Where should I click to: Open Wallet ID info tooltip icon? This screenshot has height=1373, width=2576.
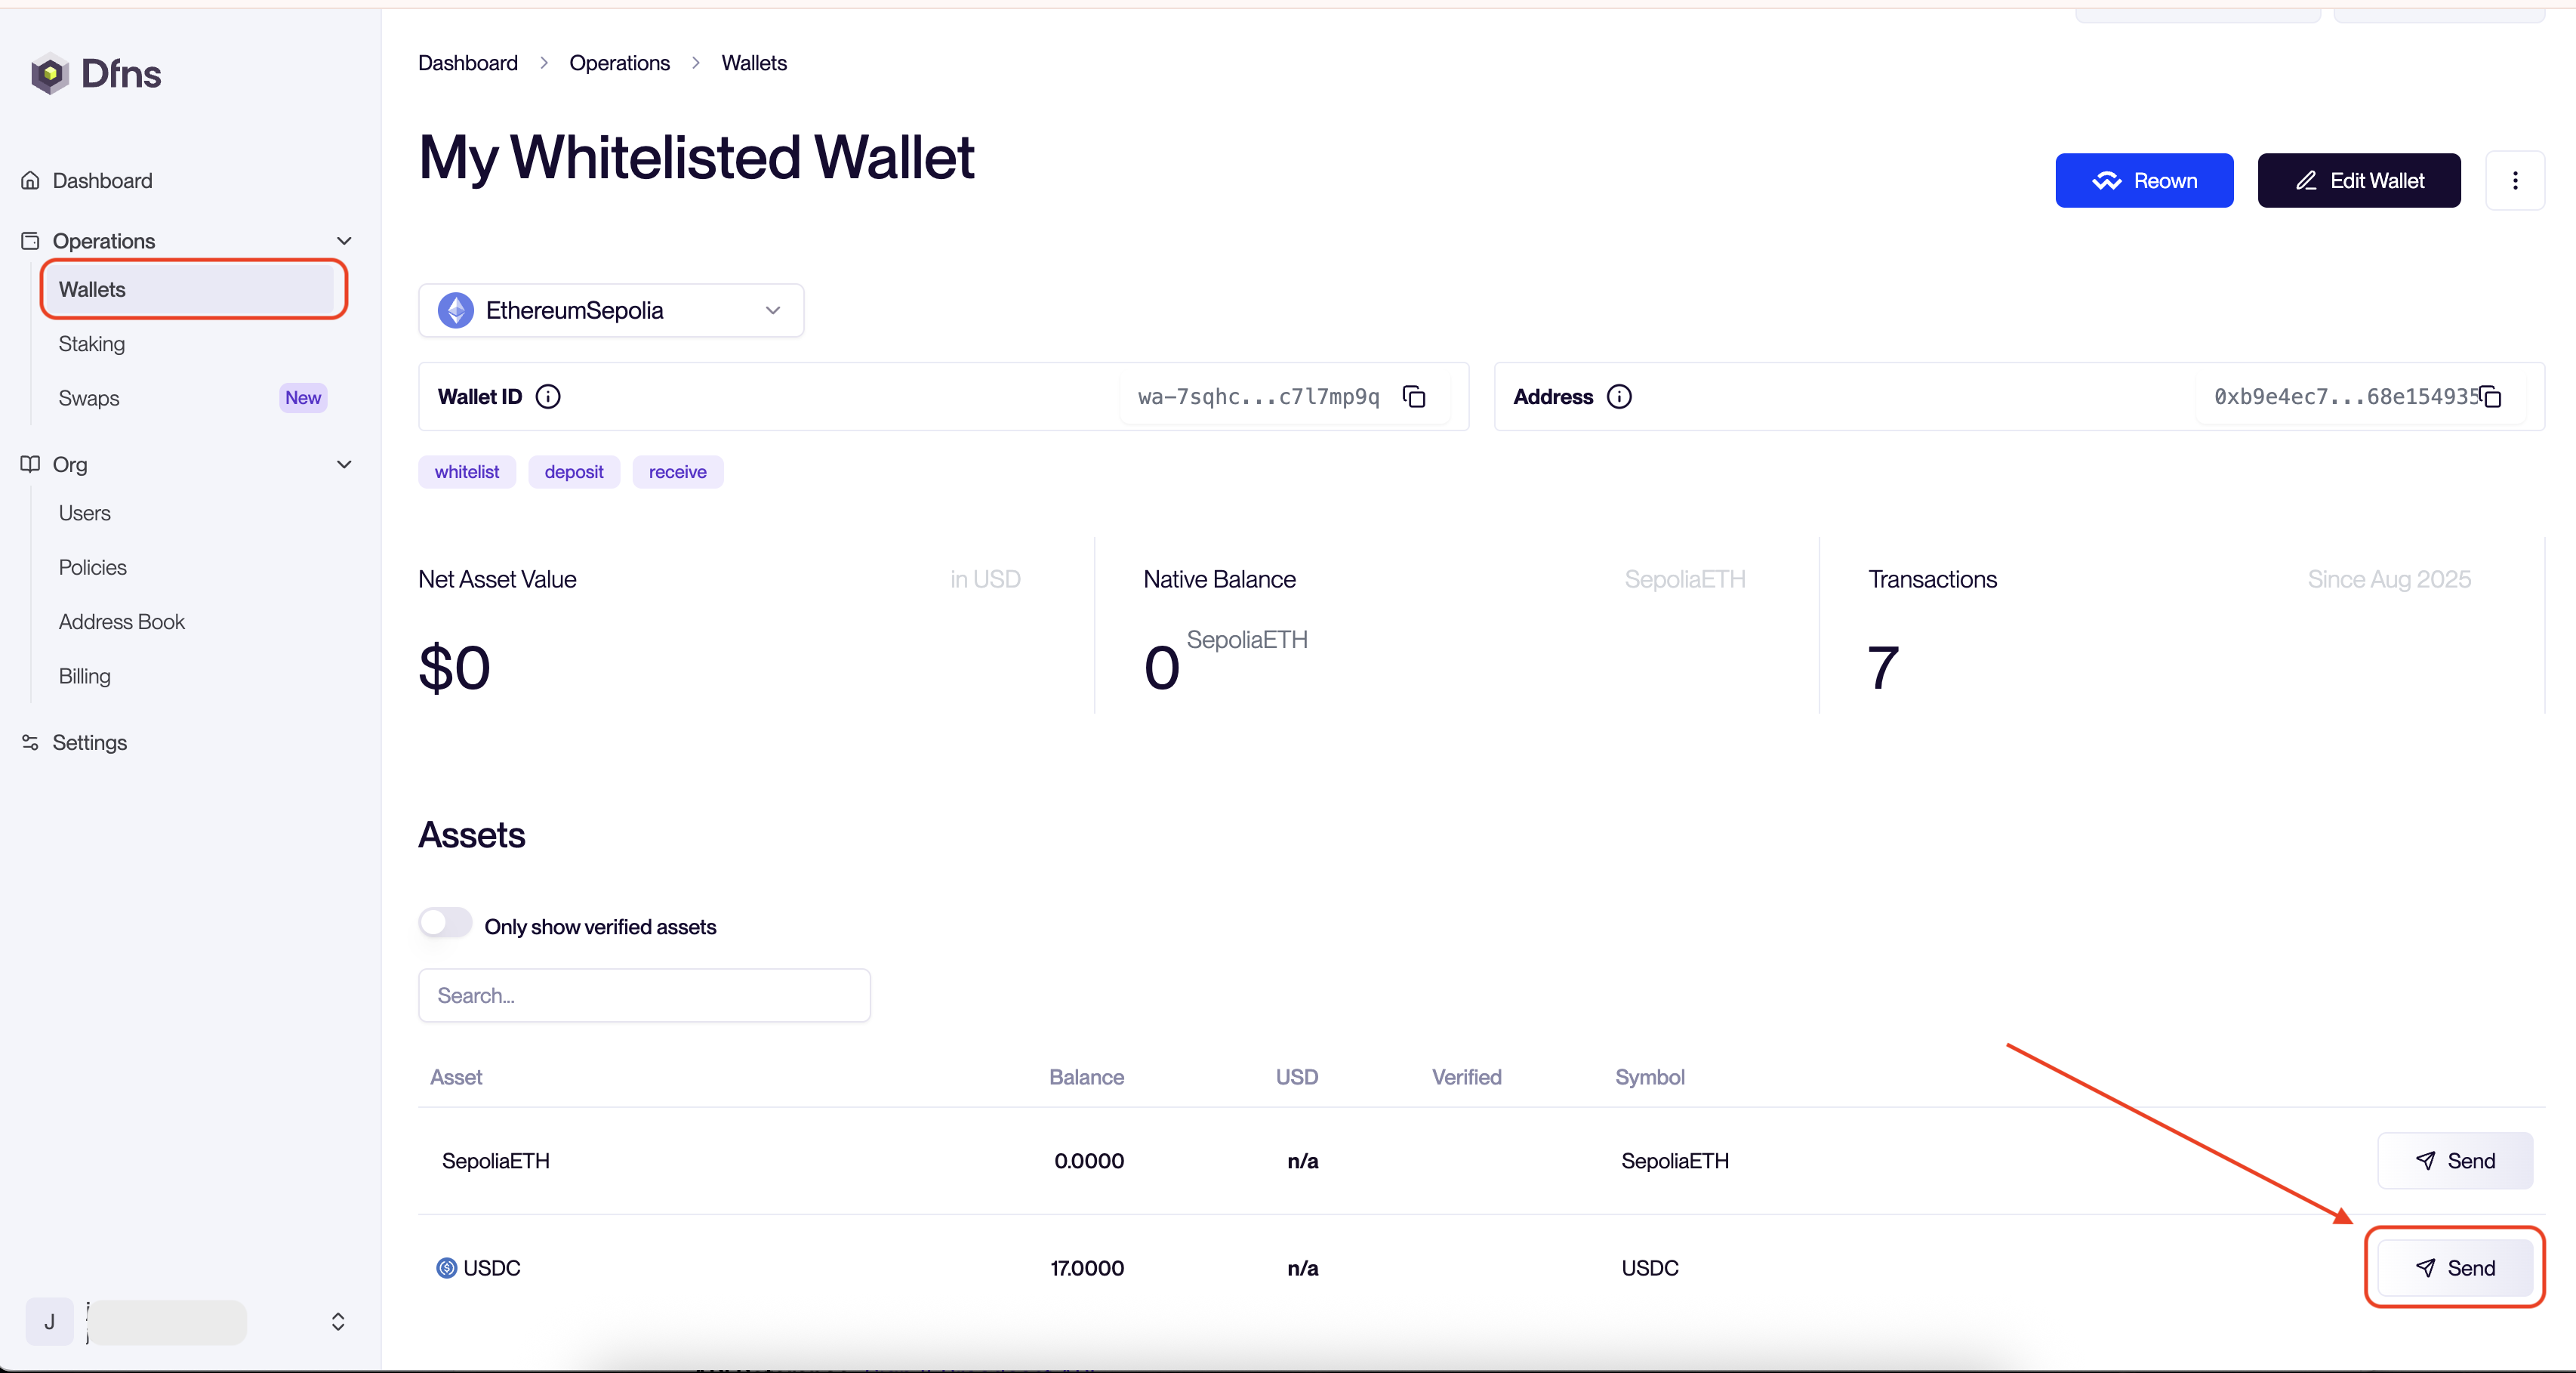click(x=548, y=397)
